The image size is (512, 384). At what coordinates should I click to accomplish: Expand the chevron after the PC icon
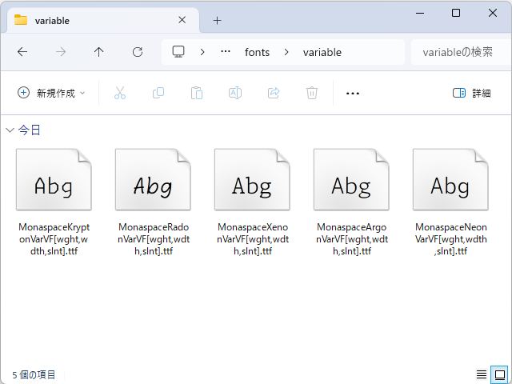[202, 52]
